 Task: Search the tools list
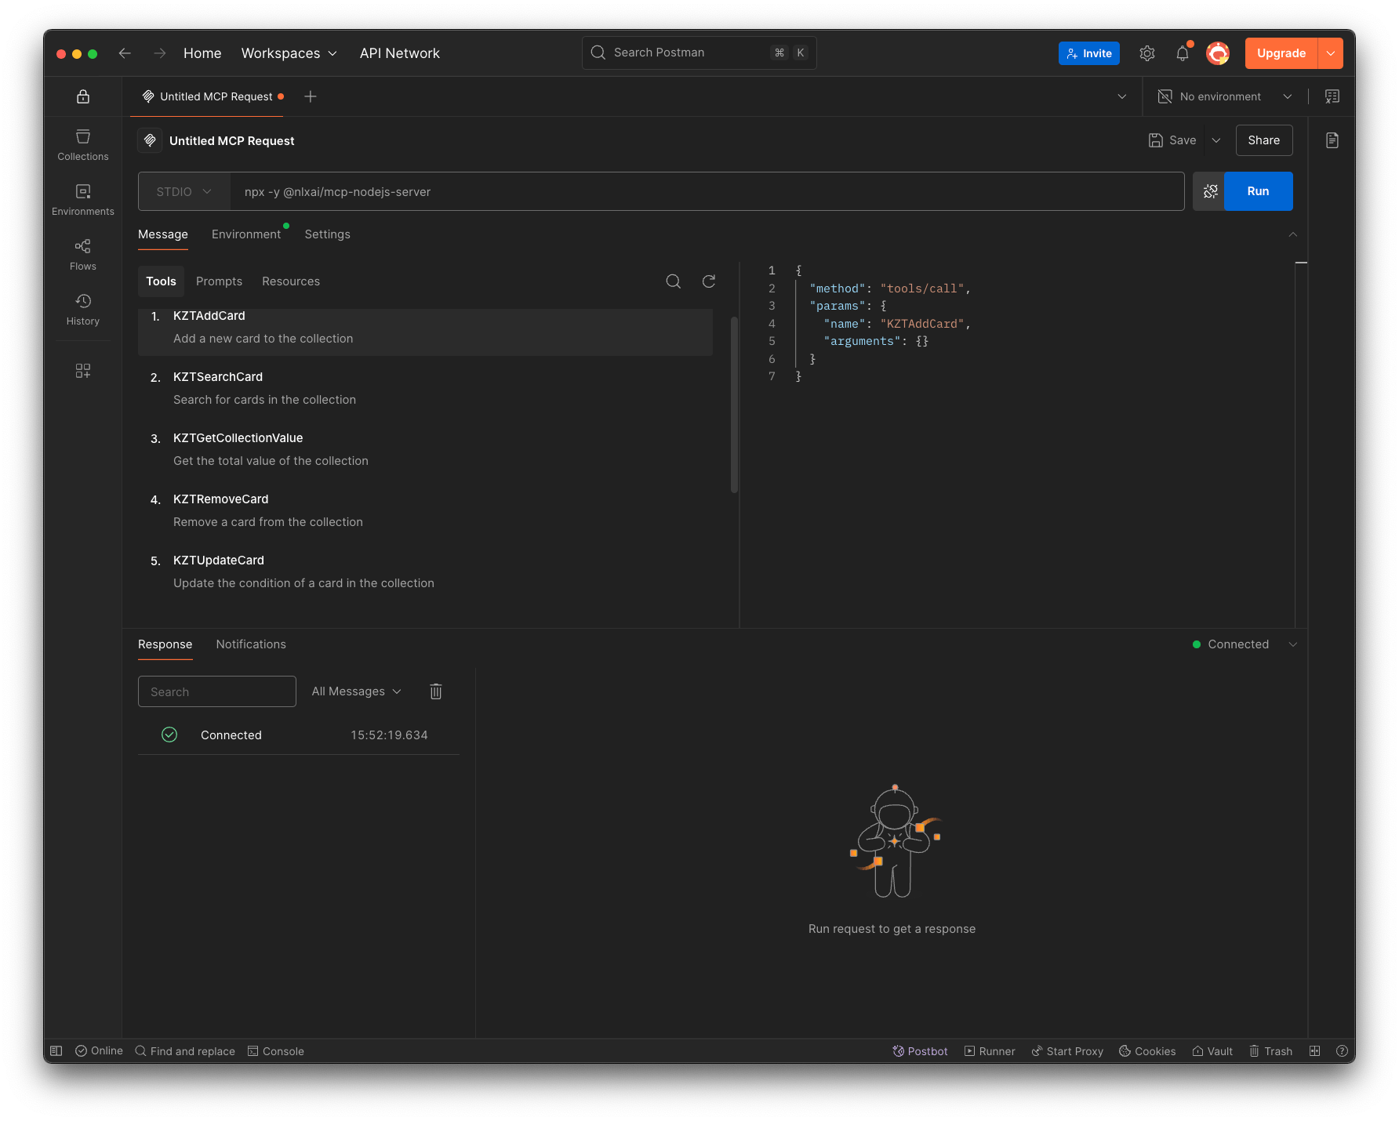coord(674,281)
